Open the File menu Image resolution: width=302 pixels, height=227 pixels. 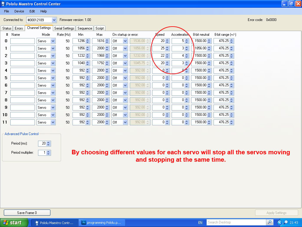point(6,11)
